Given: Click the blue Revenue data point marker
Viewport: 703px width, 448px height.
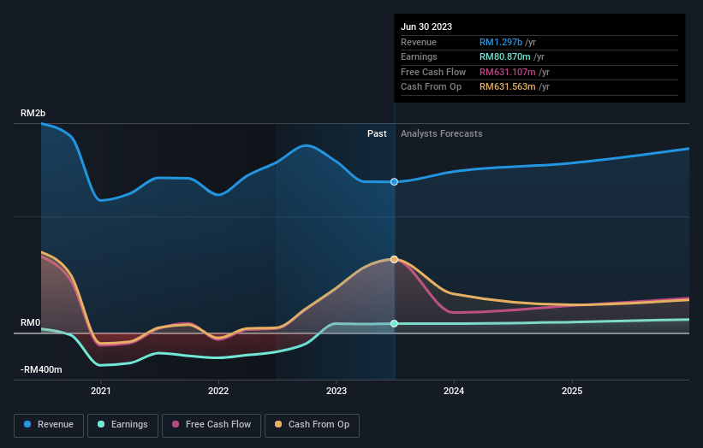Looking at the screenshot, I should (394, 182).
